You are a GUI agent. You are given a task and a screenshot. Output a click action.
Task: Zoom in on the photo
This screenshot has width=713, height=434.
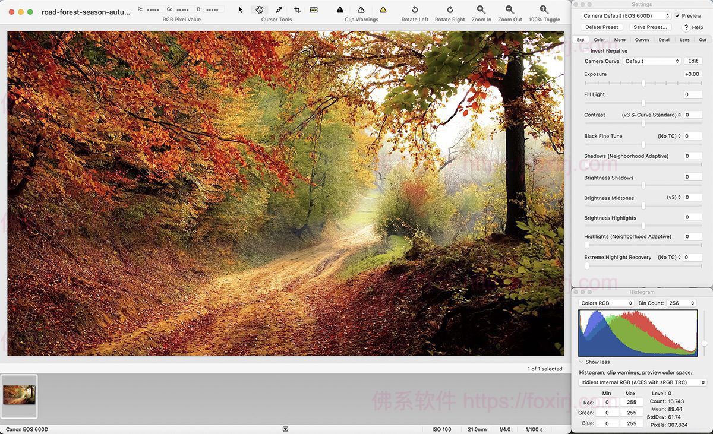[x=481, y=9]
